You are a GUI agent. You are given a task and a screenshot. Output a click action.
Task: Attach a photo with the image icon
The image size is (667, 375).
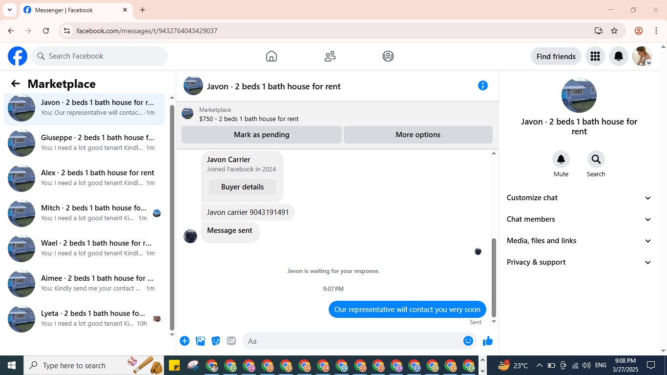200,341
